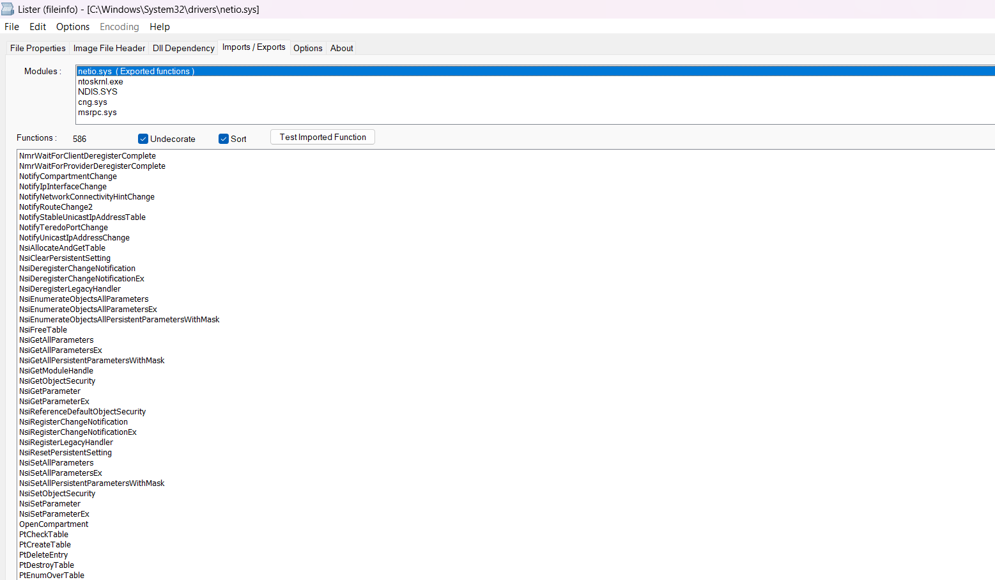
Task: Open the Edit menu
Action: pyautogui.click(x=38, y=27)
